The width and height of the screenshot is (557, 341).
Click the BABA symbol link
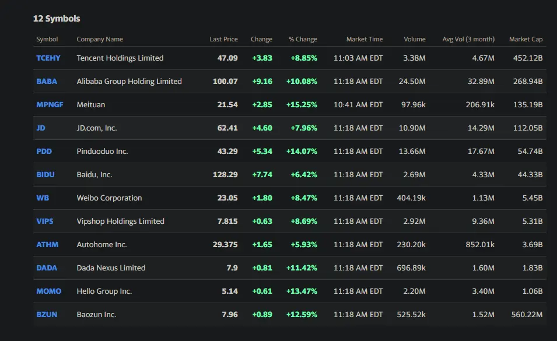coord(47,82)
